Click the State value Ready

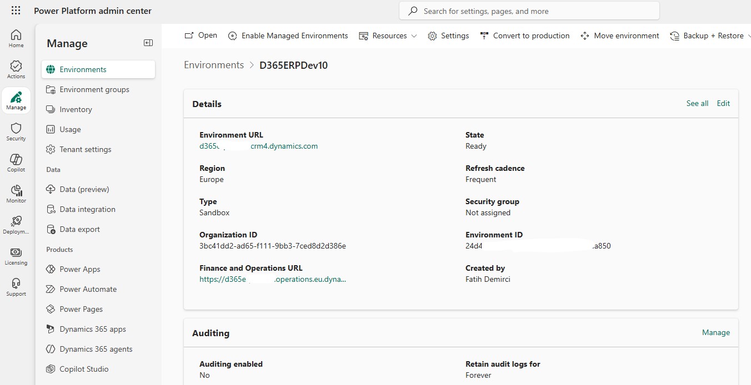tap(476, 146)
